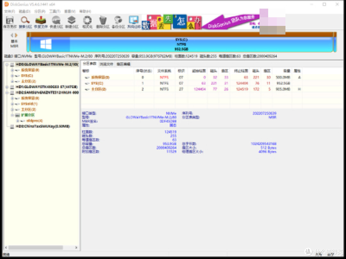Launch the Recover Files (恢复文件) tool
The height and width of the screenshot is (259, 346).
pos(41,22)
